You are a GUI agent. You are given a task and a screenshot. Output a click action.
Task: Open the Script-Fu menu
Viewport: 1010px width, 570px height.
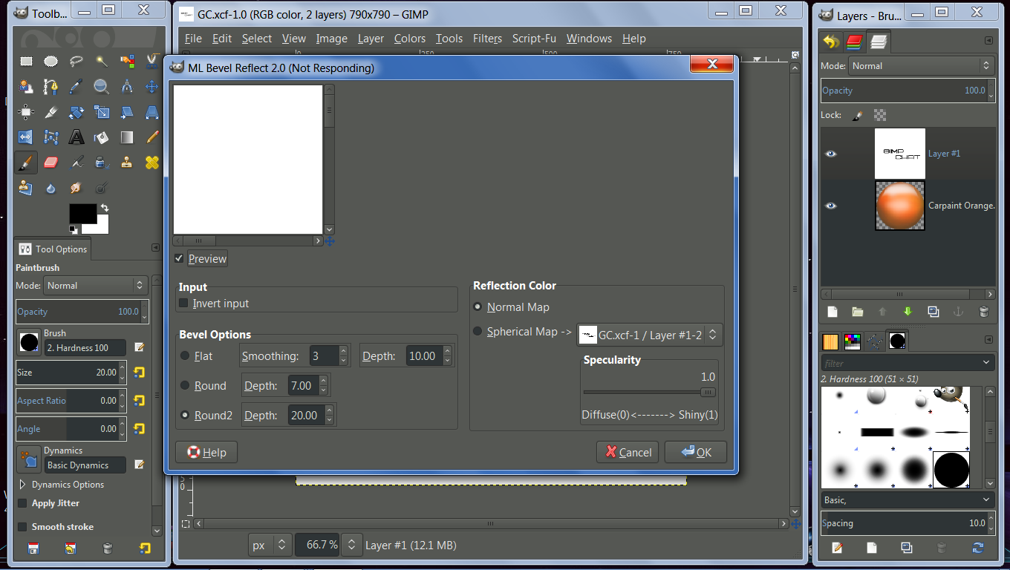click(x=534, y=39)
